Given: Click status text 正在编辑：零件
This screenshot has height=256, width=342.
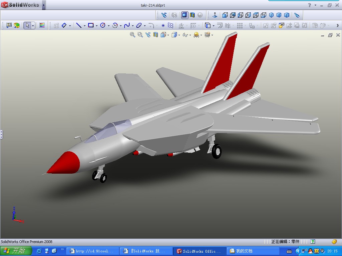Looking at the screenshot, I should [x=285, y=241].
